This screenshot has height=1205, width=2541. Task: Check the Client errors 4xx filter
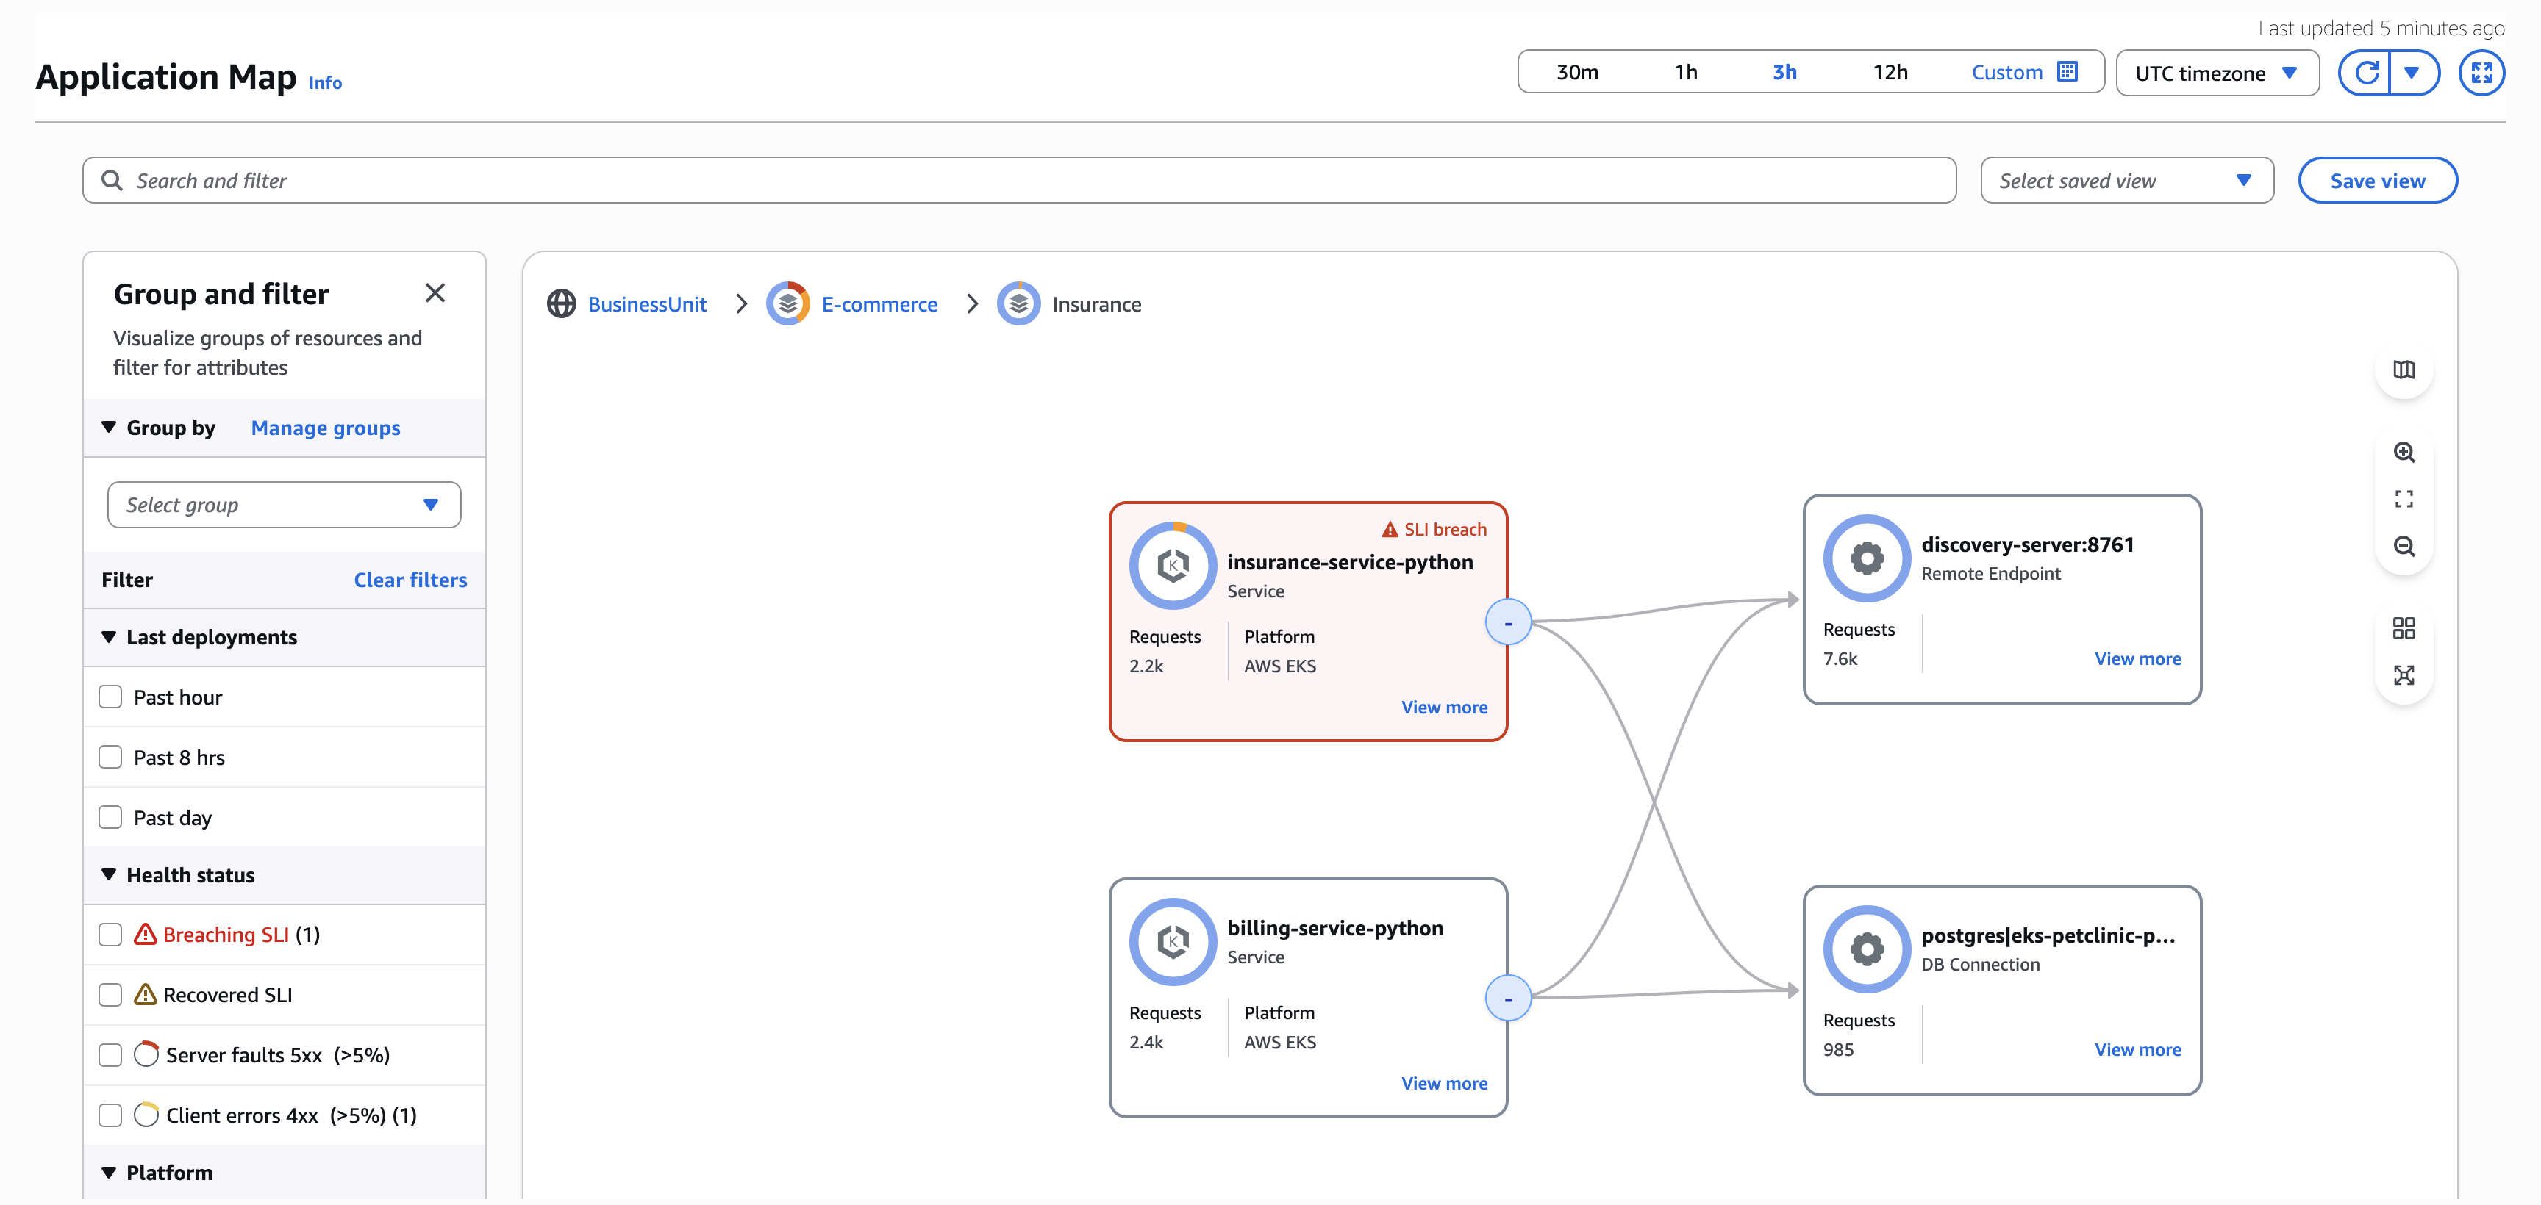(110, 1115)
